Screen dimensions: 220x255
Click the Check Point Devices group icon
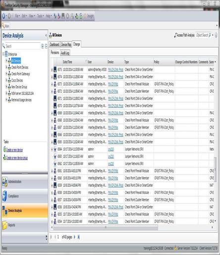click(x=9, y=67)
